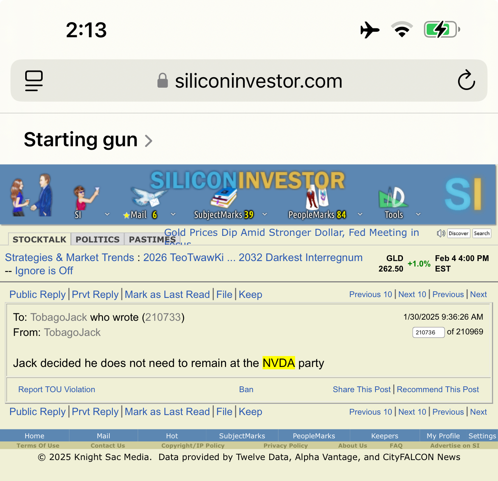Tap the Safari reload page icon

tap(466, 80)
